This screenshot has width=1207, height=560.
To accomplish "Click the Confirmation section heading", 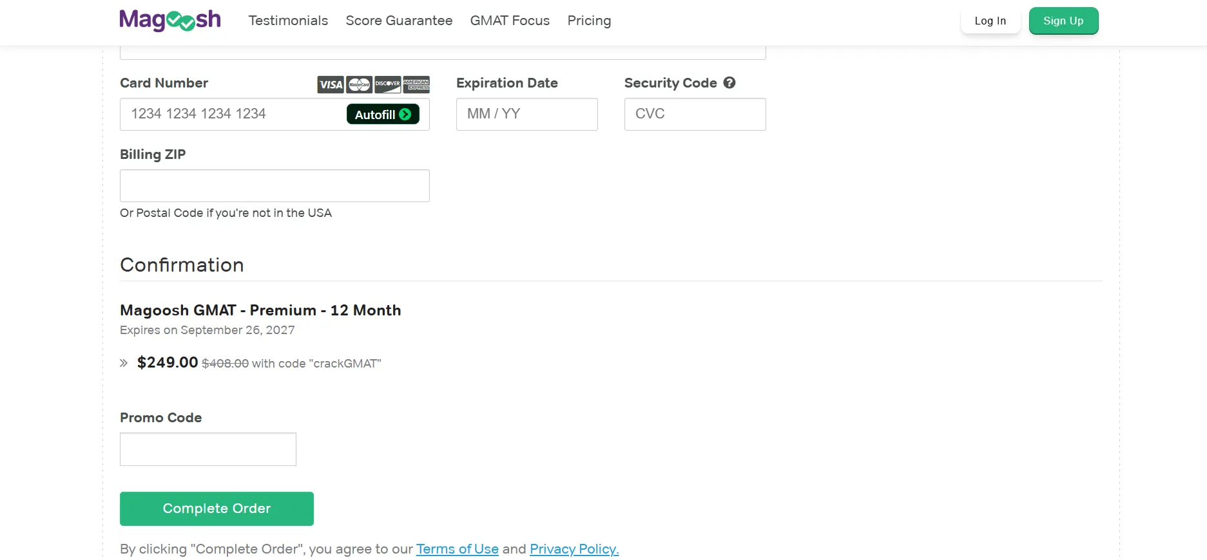I will [x=182, y=265].
